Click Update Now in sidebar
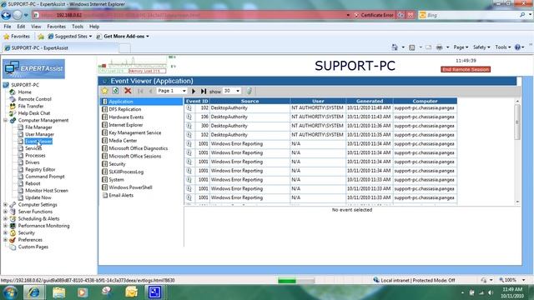Image resolution: width=534 pixels, height=300 pixels. pos(38,197)
